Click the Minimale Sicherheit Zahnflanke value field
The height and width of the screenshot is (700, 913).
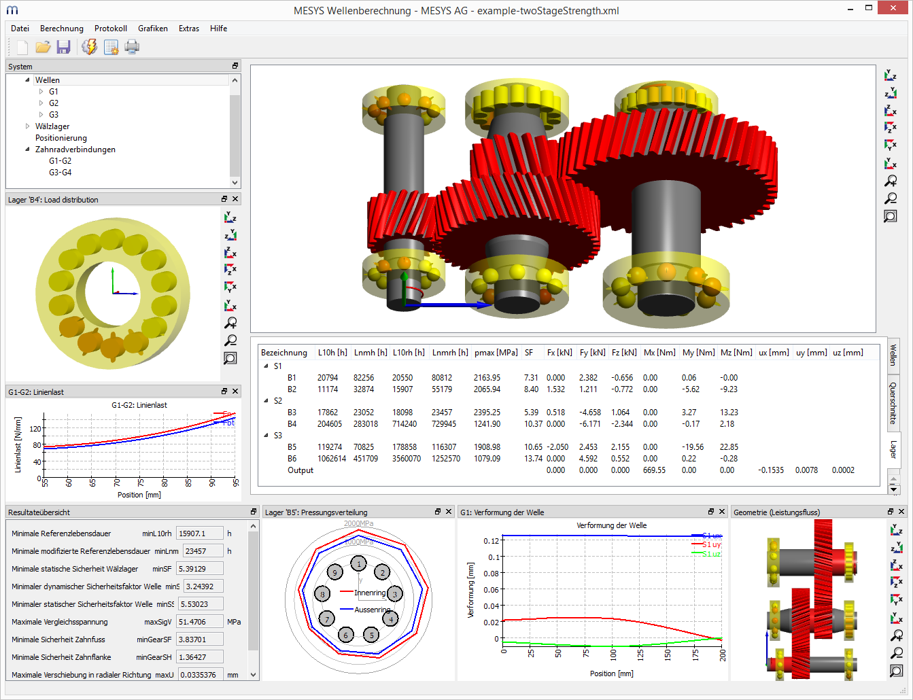(x=199, y=657)
